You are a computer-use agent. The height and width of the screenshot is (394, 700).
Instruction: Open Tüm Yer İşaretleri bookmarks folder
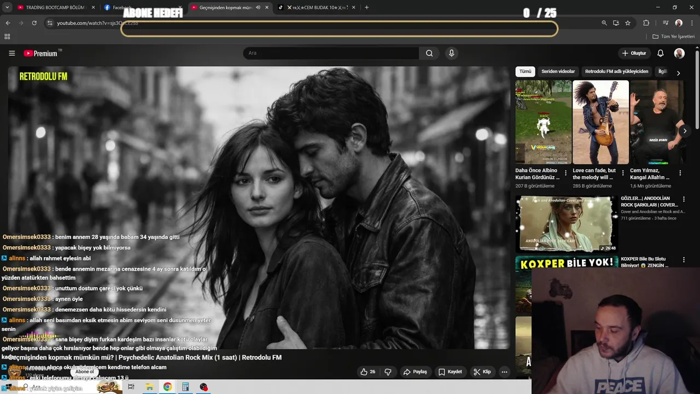click(x=673, y=37)
